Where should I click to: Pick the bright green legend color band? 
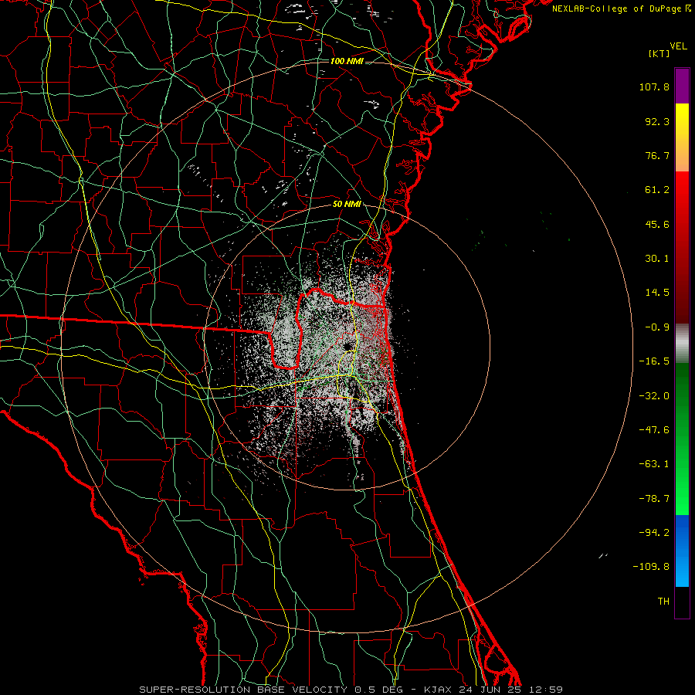(x=682, y=439)
